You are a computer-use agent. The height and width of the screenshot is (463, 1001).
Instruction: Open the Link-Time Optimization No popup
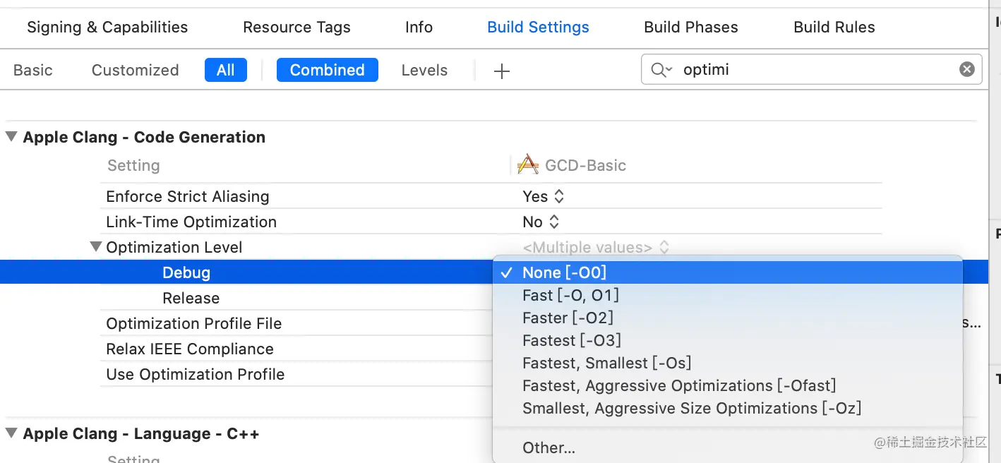tap(541, 222)
